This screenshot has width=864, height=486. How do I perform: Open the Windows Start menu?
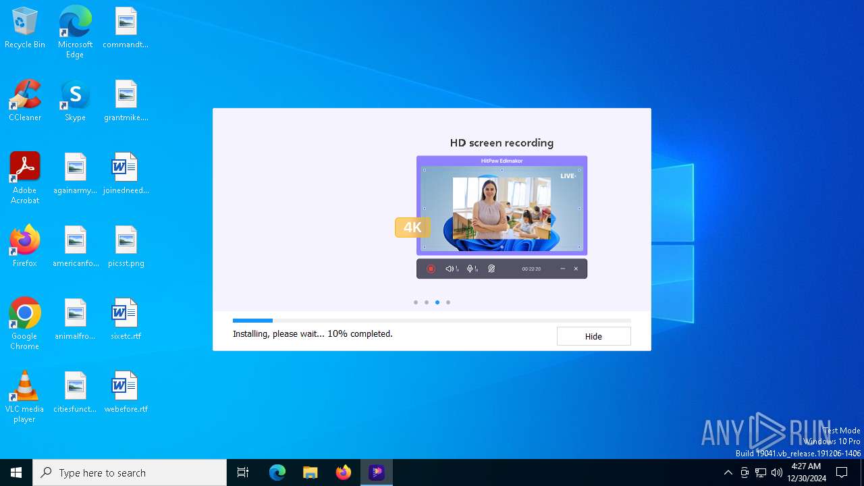(16, 473)
